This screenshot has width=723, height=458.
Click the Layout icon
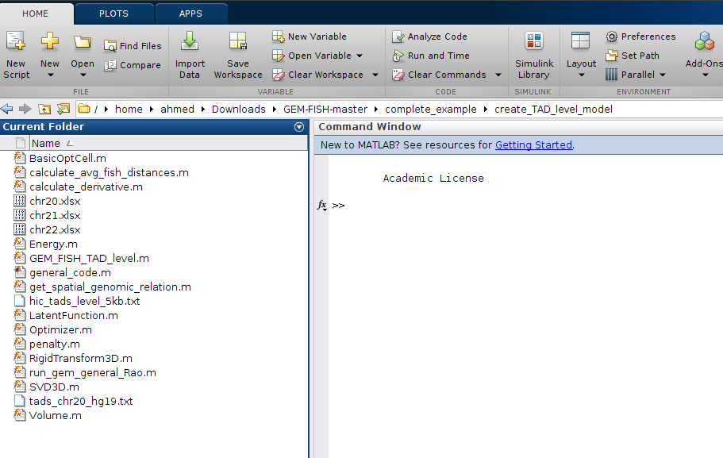[580, 40]
